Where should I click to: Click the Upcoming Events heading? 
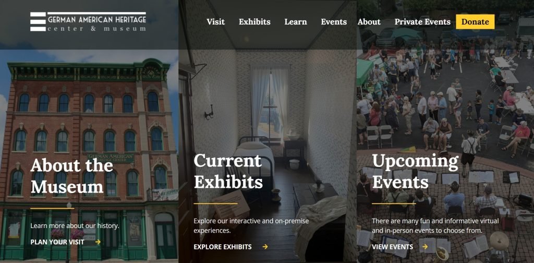415,171
